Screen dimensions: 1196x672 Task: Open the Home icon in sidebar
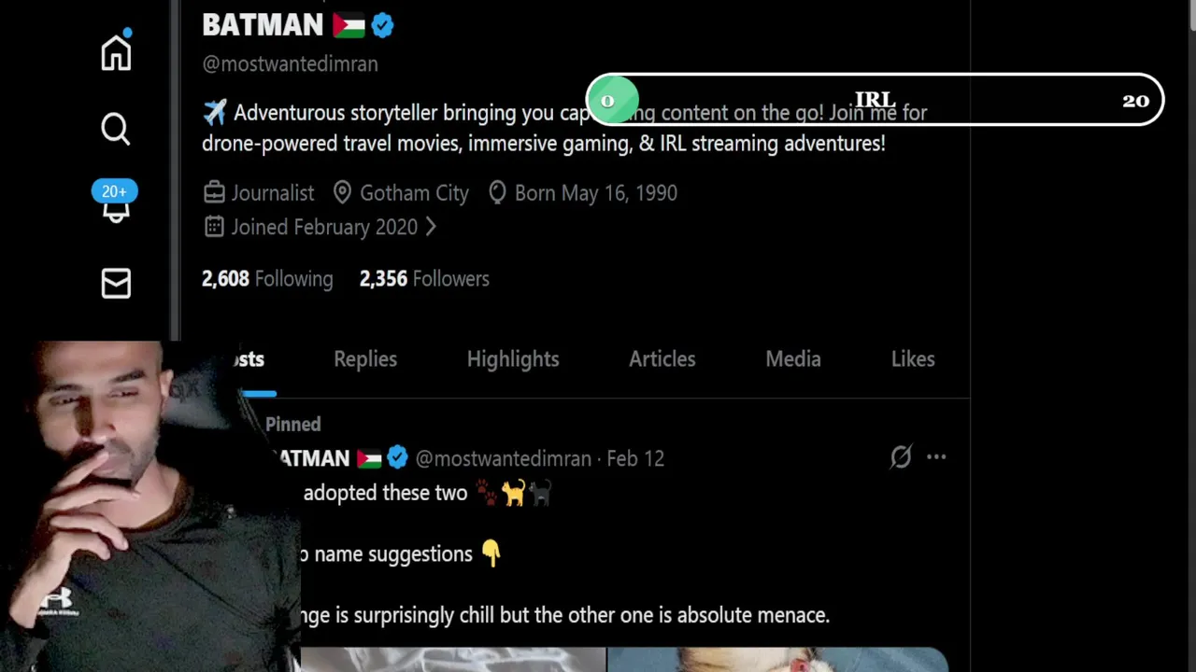116,53
